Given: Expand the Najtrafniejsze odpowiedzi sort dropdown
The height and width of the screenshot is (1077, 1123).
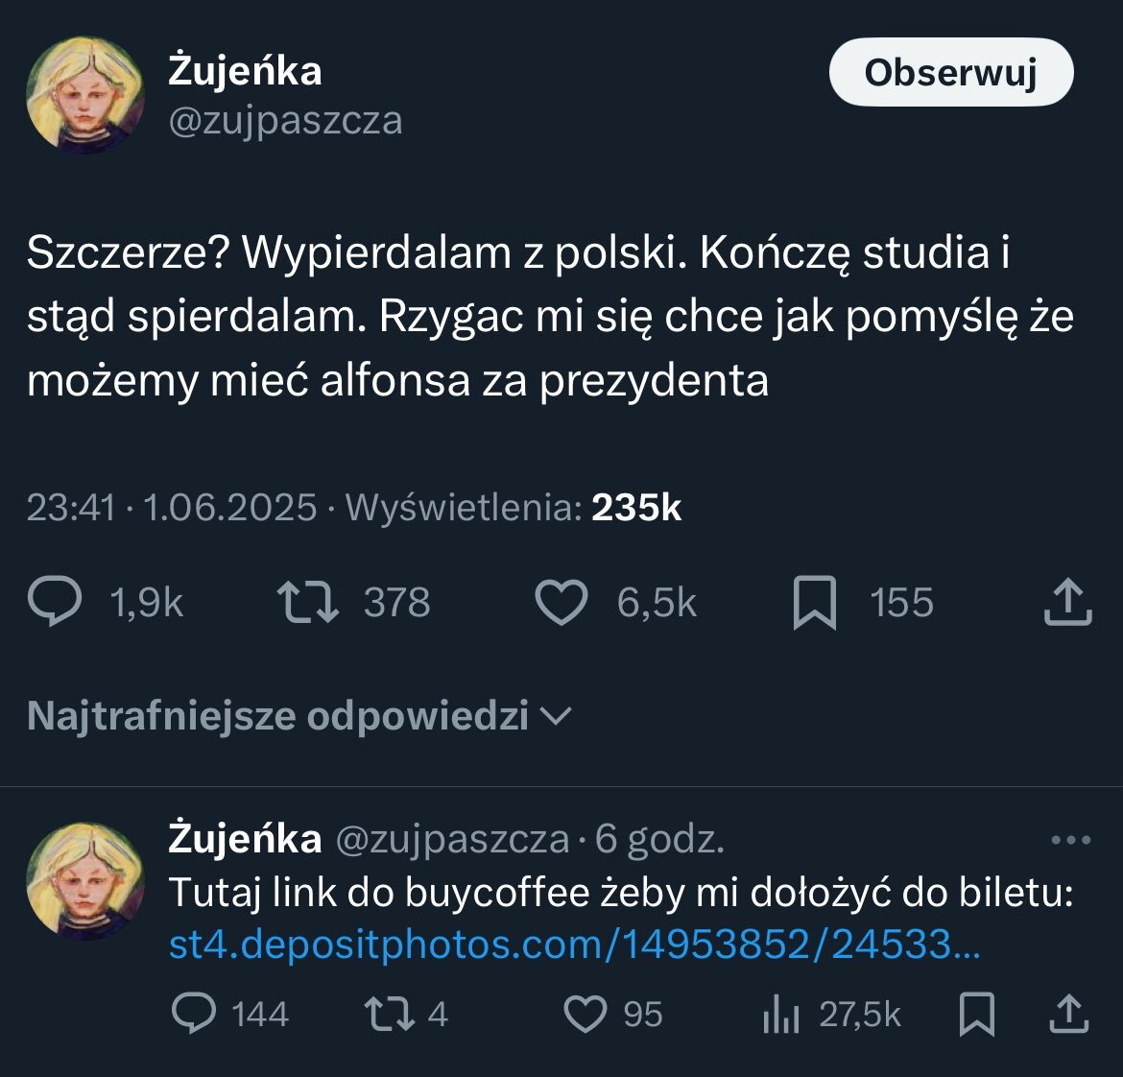Looking at the screenshot, I should point(299,715).
